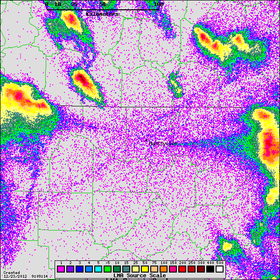Click the 100 mark on distance scale
The height and width of the screenshot is (280, 280).
pos(158,4)
